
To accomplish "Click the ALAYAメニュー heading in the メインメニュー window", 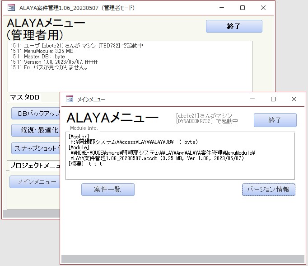I will point(112,118).
